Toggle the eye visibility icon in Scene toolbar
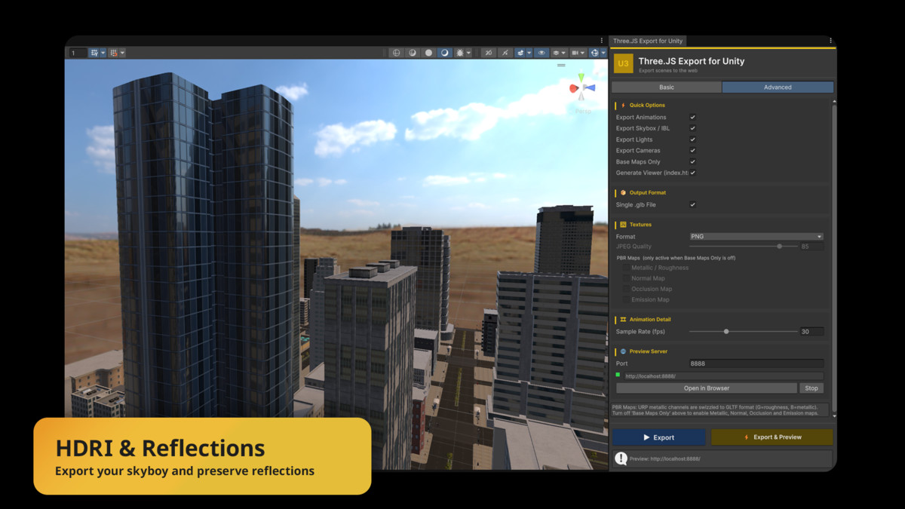Viewport: 905px width, 509px height. (x=541, y=53)
